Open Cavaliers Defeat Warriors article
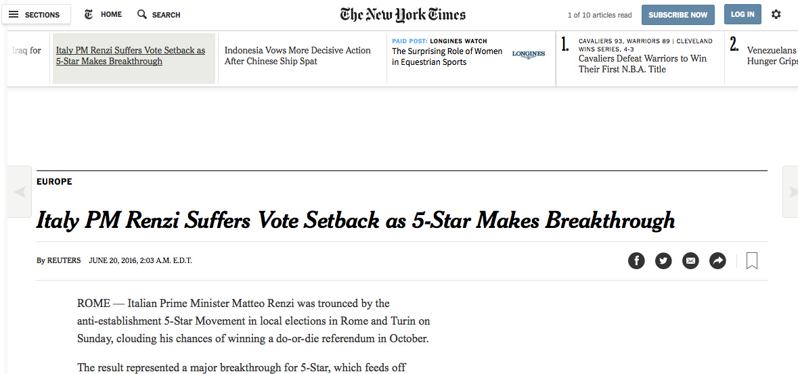The image size is (798, 374). (642, 64)
